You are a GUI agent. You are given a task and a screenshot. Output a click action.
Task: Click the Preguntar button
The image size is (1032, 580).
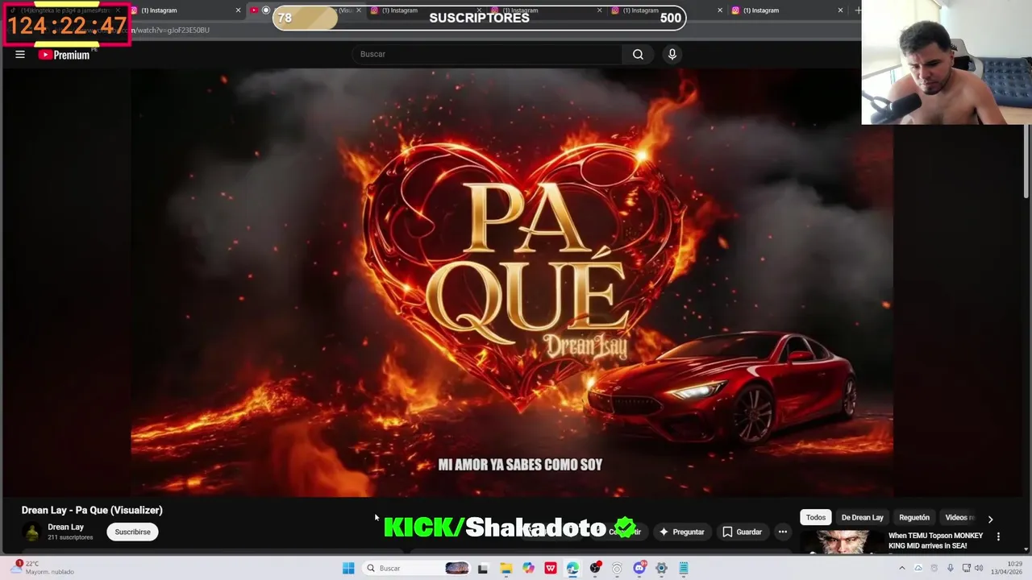[681, 532]
